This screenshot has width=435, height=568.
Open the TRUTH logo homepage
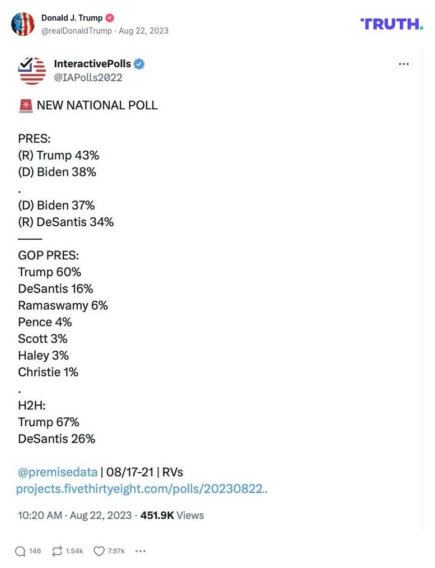[x=393, y=24]
